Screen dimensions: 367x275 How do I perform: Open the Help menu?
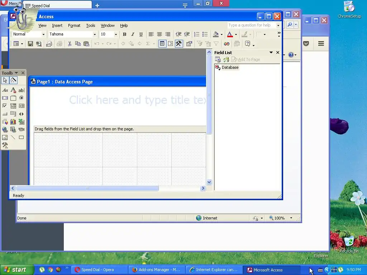click(124, 25)
